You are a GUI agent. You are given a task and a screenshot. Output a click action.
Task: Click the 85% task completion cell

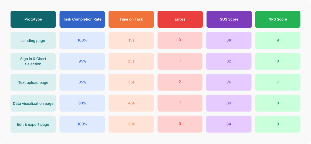pos(82,82)
